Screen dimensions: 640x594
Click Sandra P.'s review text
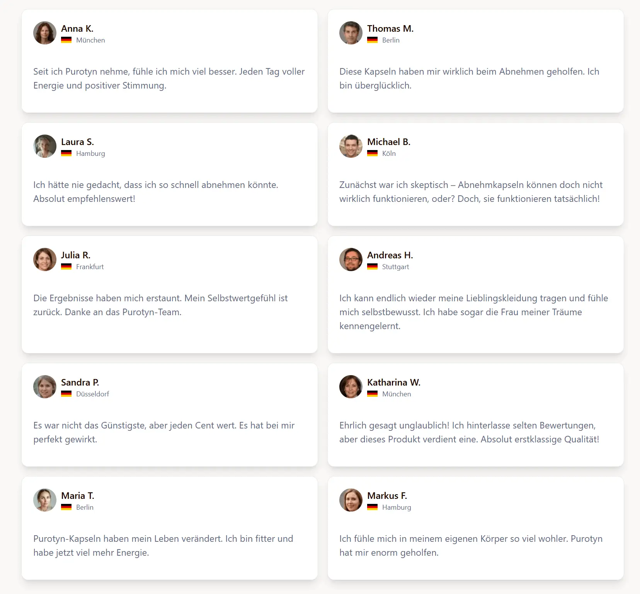164,432
